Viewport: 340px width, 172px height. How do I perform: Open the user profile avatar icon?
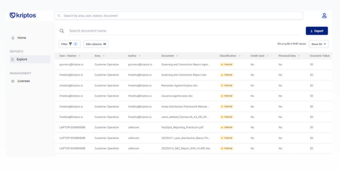coord(324,16)
